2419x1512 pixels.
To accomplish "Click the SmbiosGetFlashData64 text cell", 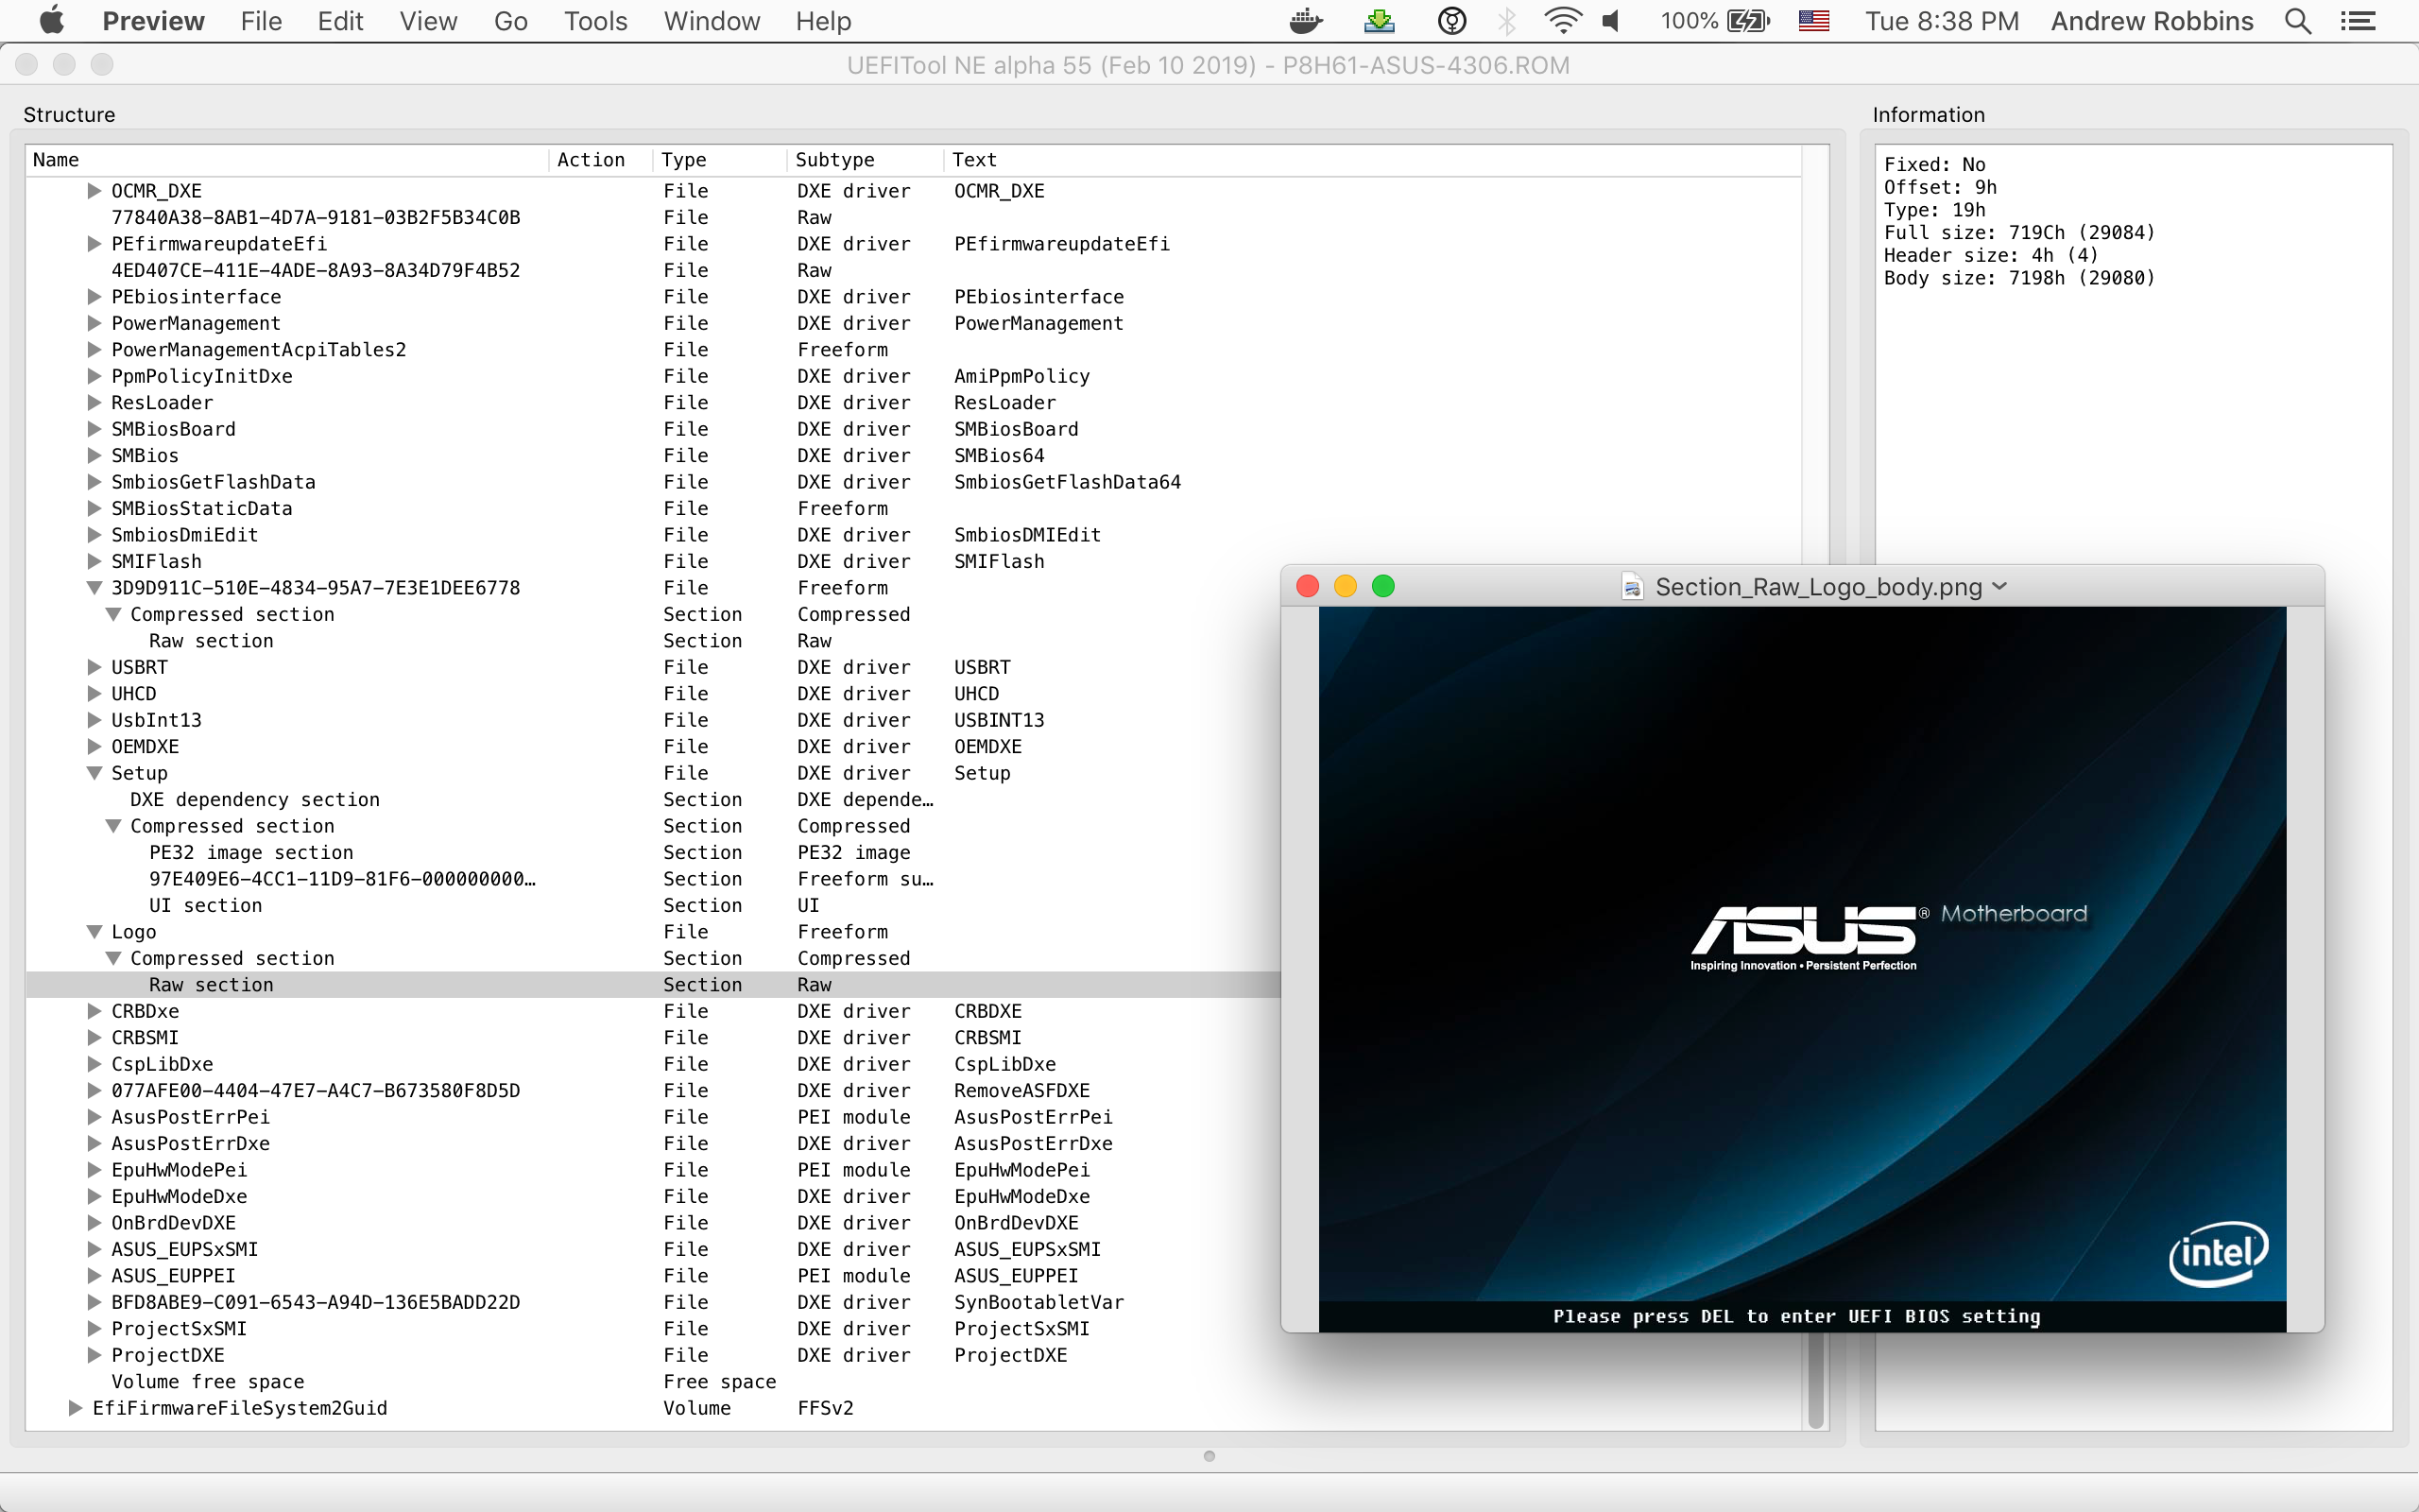I will (1068, 482).
